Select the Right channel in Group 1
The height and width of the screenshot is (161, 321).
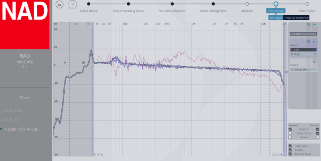(303, 54)
